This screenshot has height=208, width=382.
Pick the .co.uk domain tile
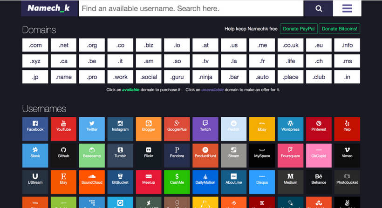pyautogui.click(x=290, y=45)
